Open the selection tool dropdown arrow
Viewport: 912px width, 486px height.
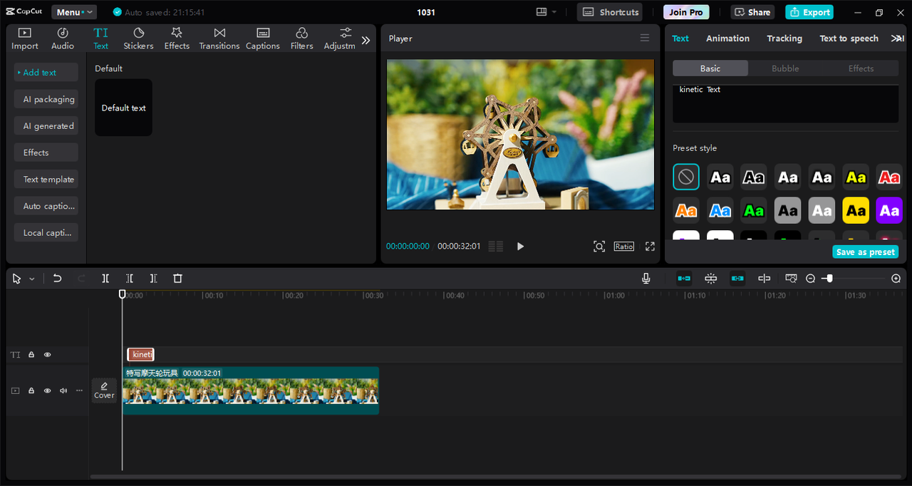coord(32,279)
